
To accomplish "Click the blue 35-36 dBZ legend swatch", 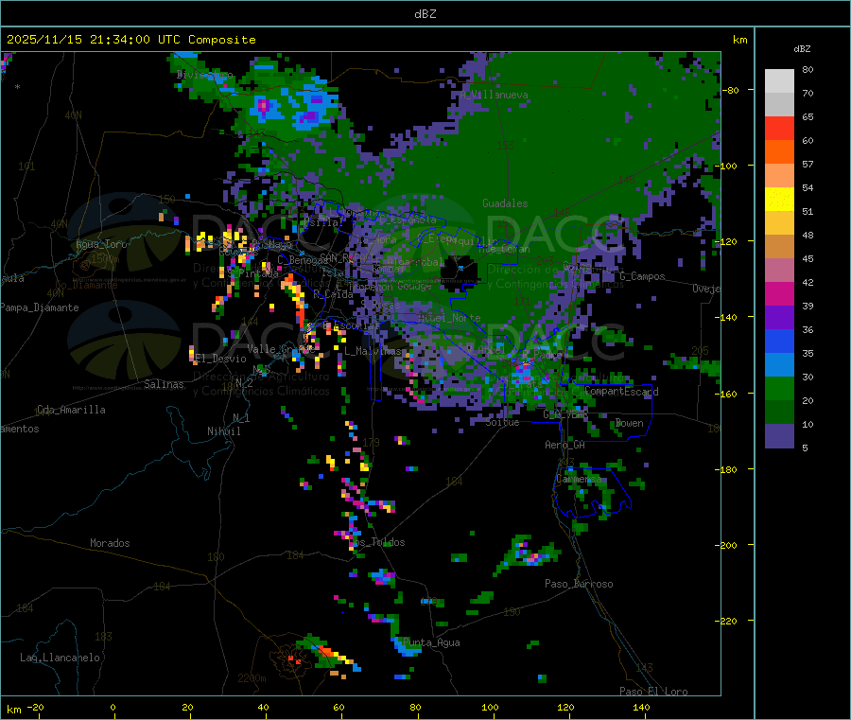I will pyautogui.click(x=779, y=341).
